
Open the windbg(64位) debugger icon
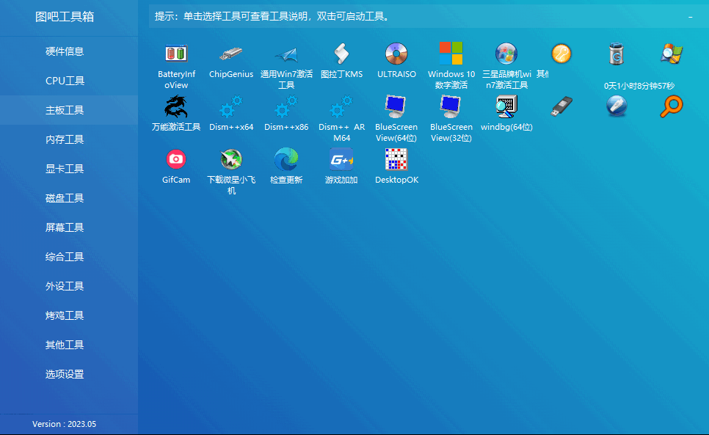(506, 106)
